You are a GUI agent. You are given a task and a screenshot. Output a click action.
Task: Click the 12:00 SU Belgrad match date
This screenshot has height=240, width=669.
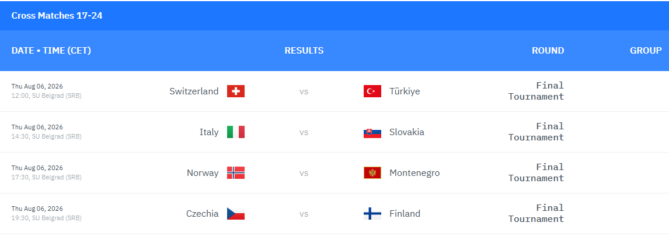[47, 91]
